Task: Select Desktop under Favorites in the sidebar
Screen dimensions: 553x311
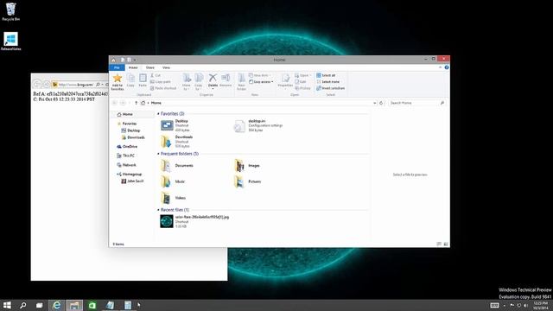Action: click(130, 130)
